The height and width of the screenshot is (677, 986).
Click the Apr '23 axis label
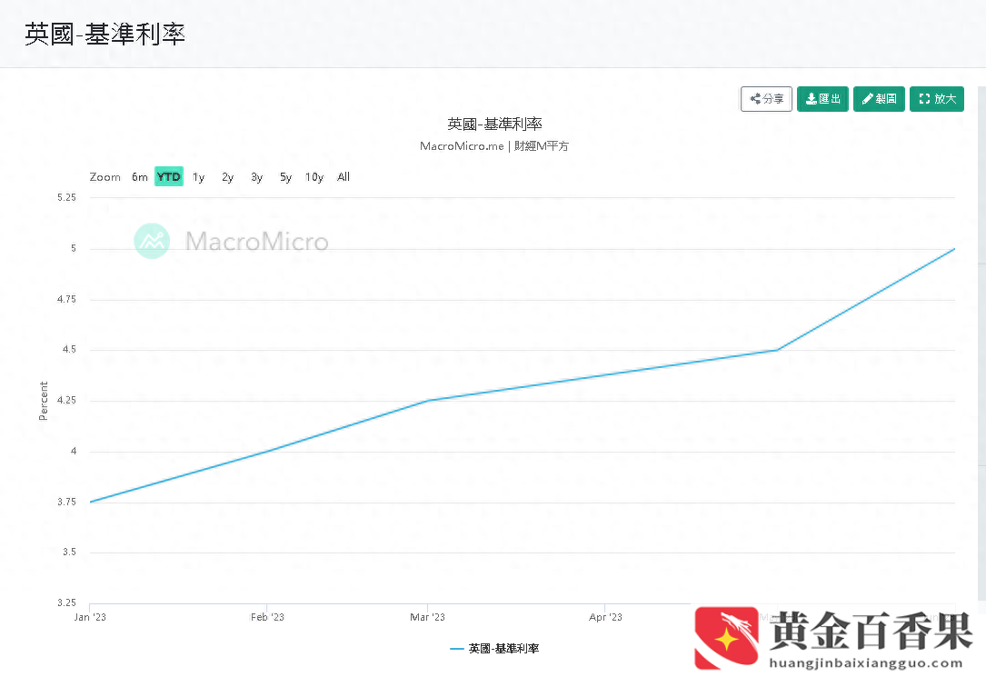[x=605, y=617]
